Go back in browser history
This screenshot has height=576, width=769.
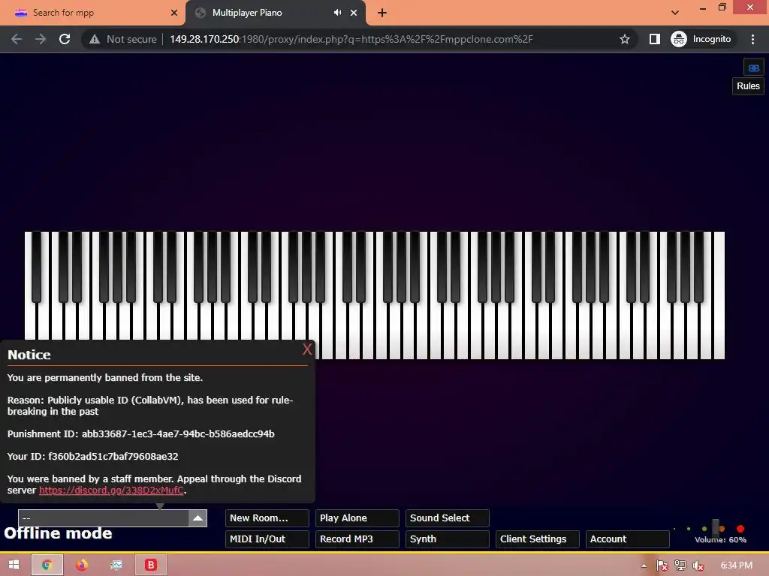(x=17, y=39)
